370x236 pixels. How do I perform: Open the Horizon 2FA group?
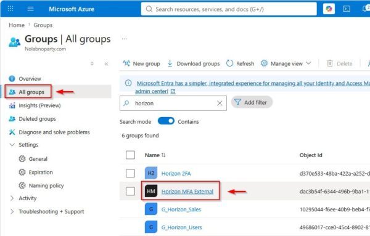click(x=176, y=174)
